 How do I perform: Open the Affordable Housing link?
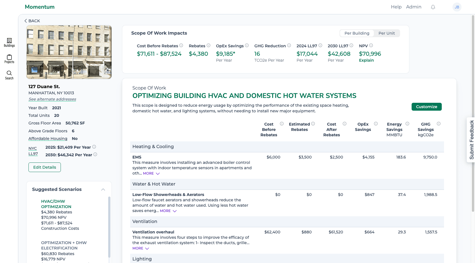point(48,139)
